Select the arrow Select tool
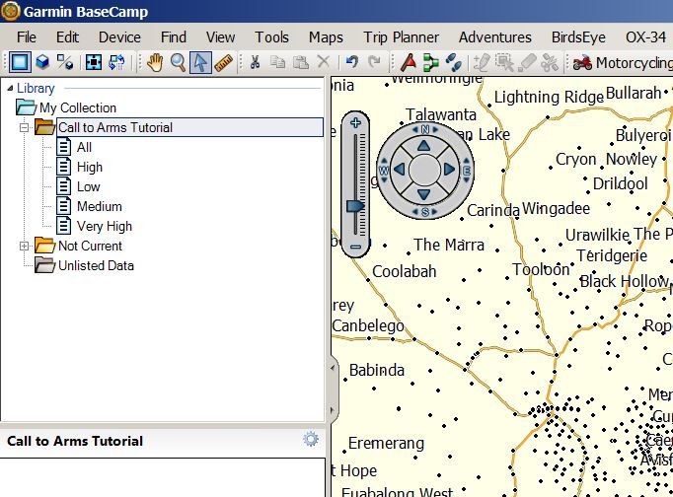 200,62
